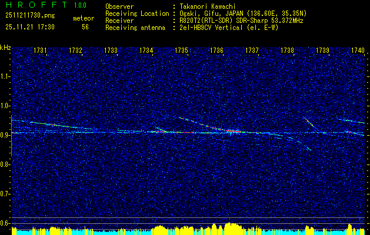Click the bright red echo between 1736 and 1737

pyautogui.click(x=231, y=131)
